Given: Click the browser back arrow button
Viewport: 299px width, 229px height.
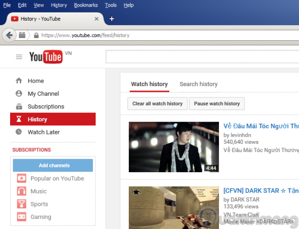Looking at the screenshot, I should pos(9,35).
